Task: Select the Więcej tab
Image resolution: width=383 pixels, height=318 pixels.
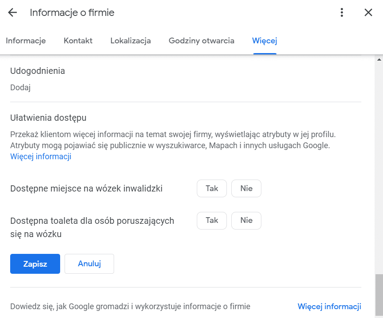Action: 264,41
